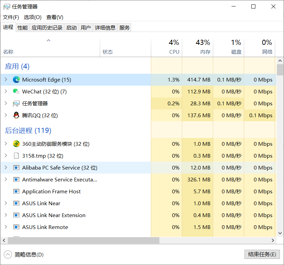The image size is (284, 265).
Task: Expand the 腾讯QQ (32 位) row
Action: pos(6,115)
